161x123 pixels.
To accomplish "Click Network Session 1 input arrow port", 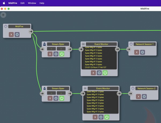I will pos(129,49).
